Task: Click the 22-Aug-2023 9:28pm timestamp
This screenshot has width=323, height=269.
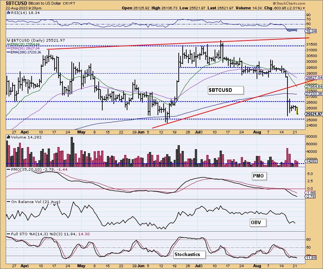Action: pos(23,8)
